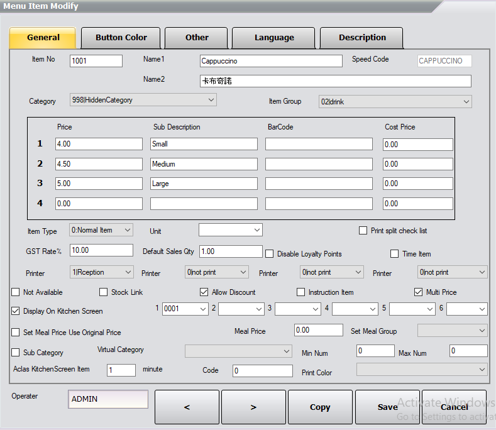Open kitchen screen dropdown 1 showing 0001
Viewport: 496px width, 430px height.
(x=185, y=309)
